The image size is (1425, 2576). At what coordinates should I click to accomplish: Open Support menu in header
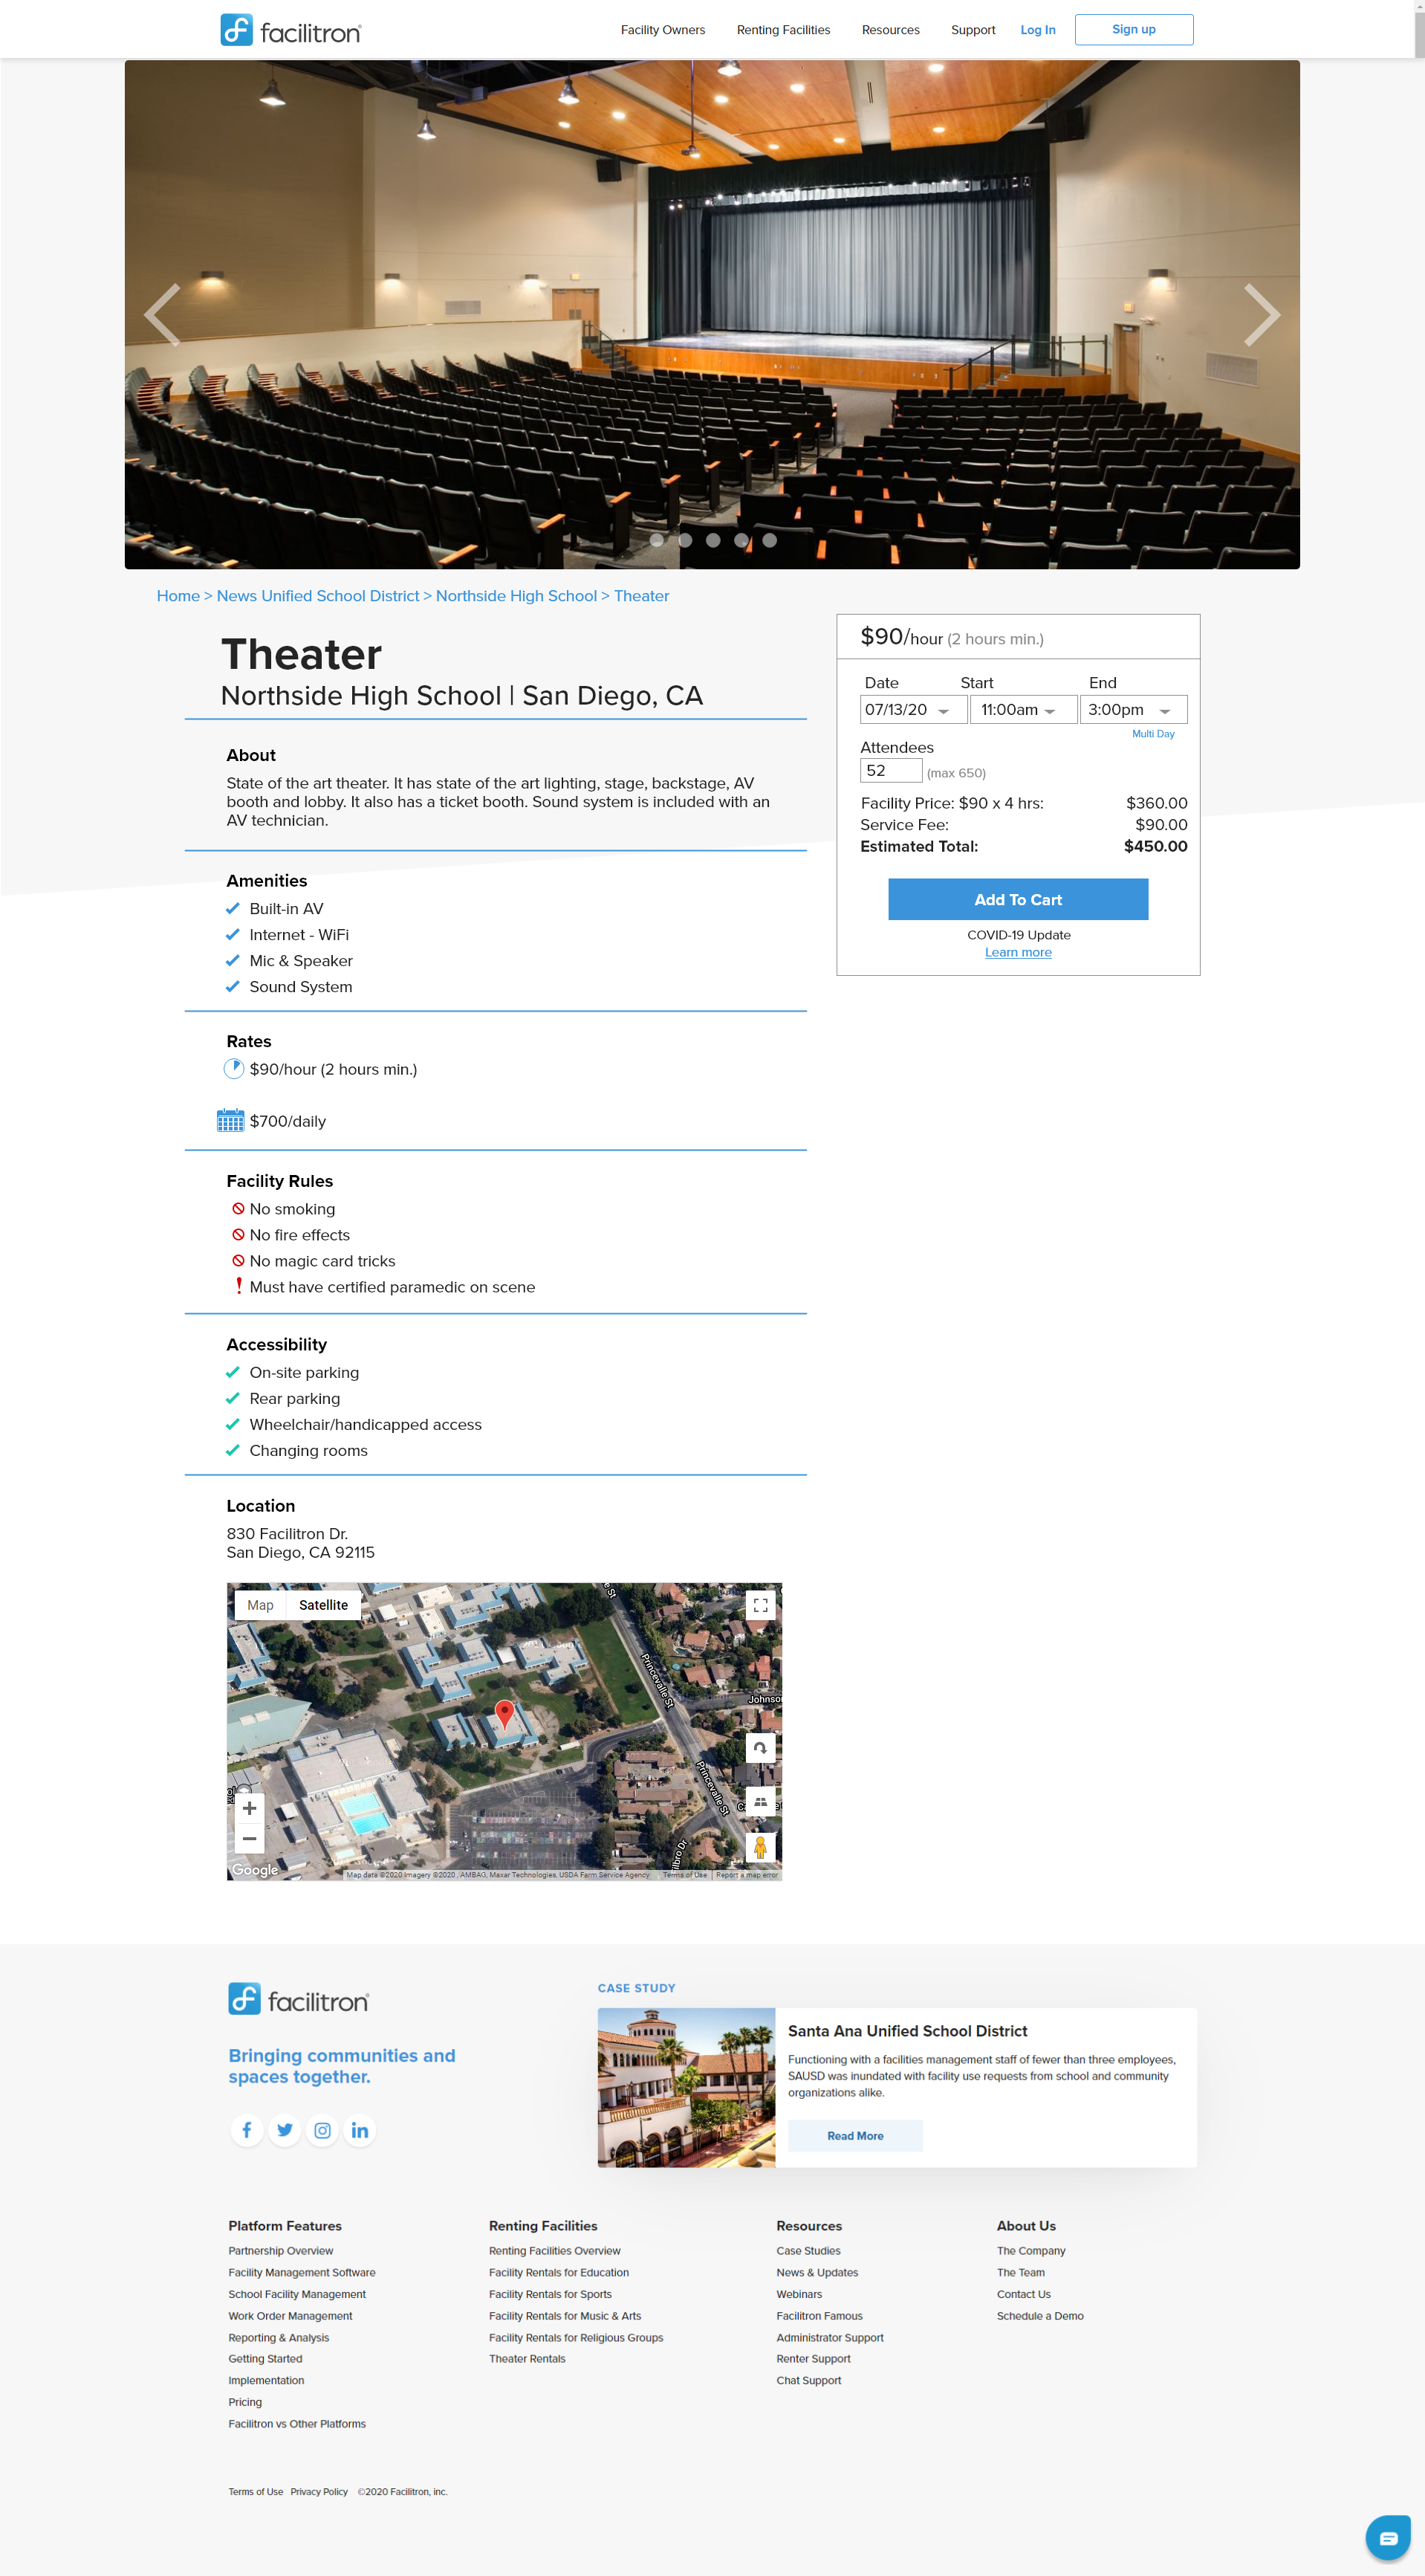(972, 30)
